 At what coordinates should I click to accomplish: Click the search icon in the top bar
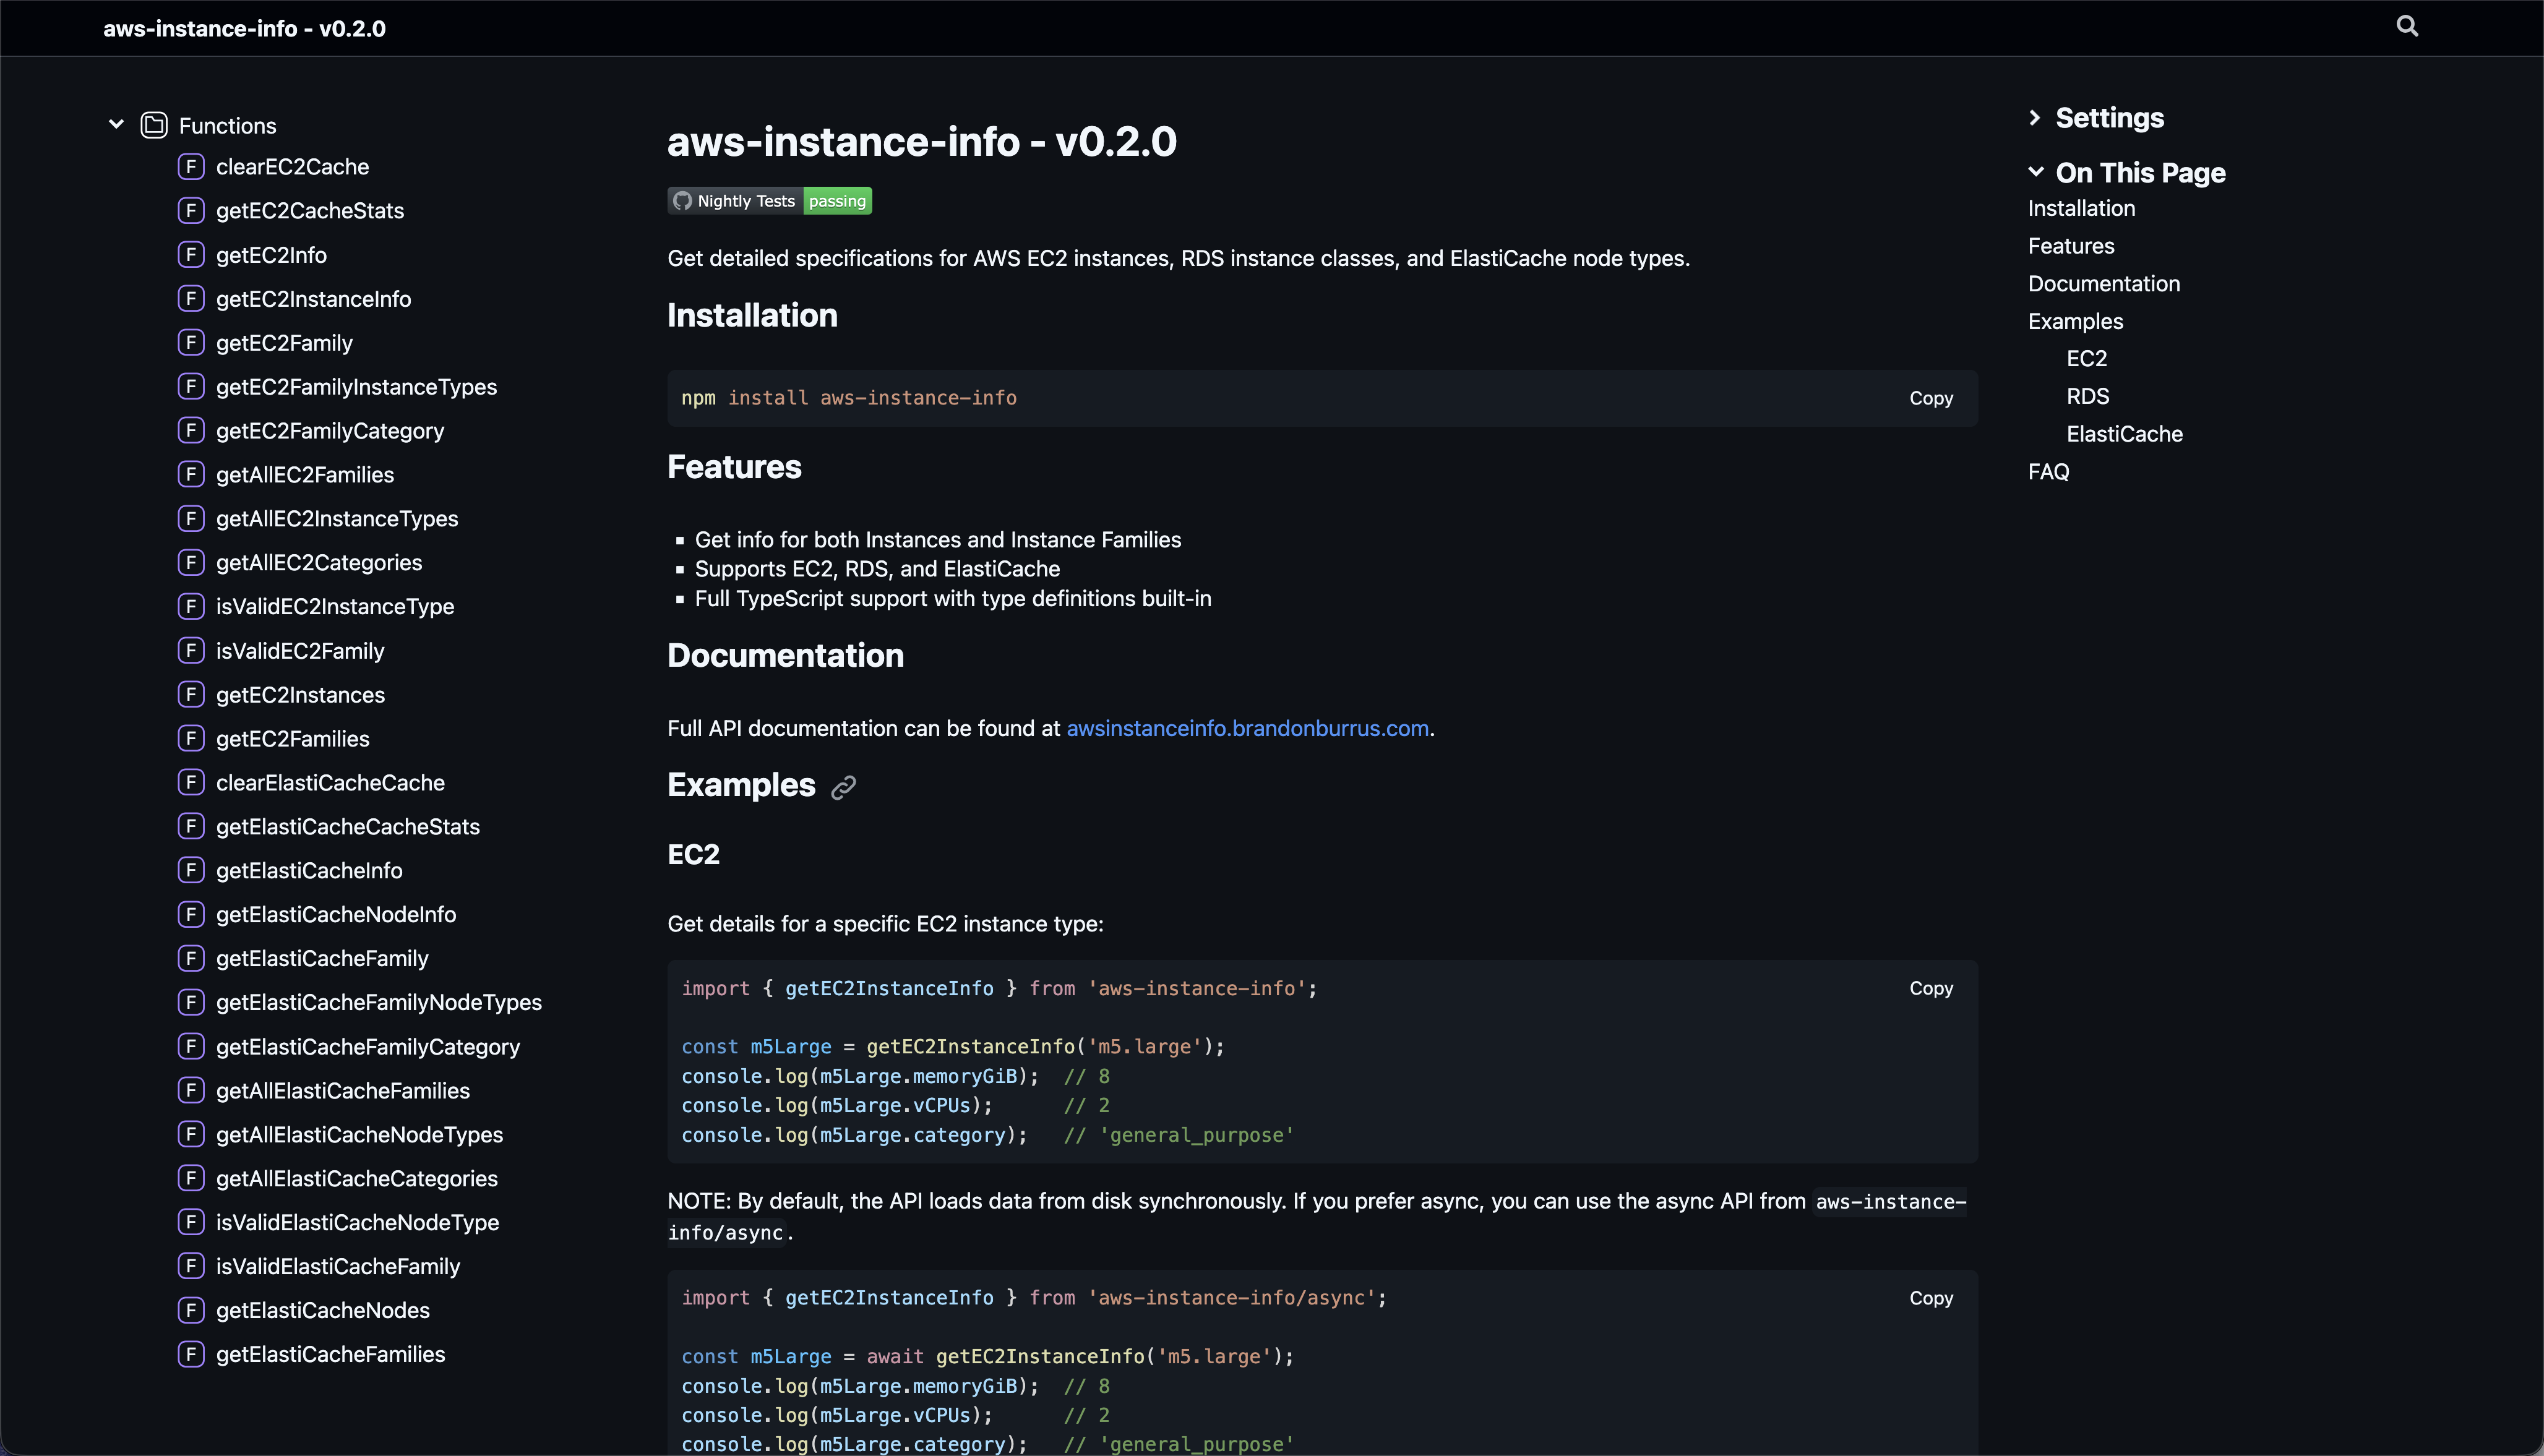click(2408, 25)
